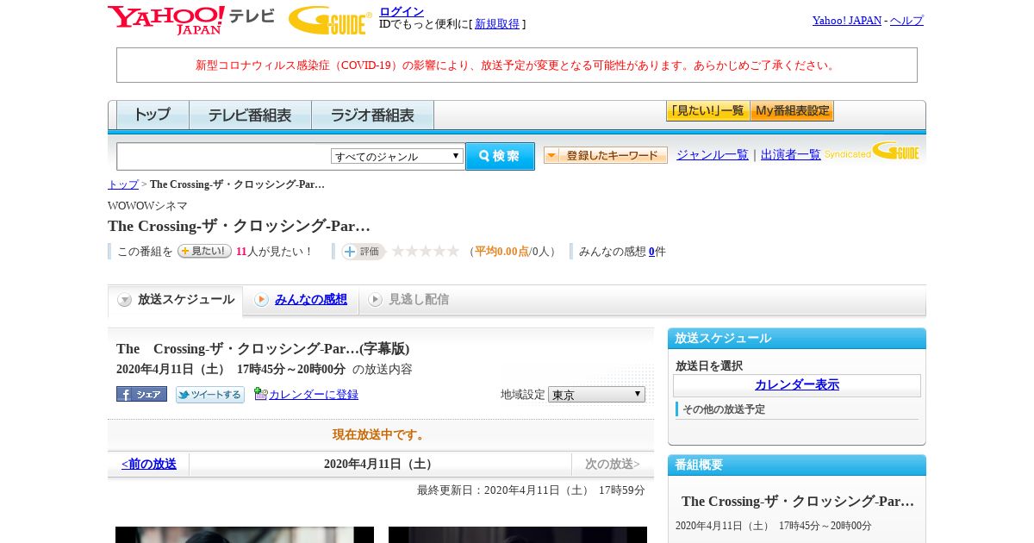This screenshot has height=543, width=1034.
Task: Open the 出演者一覧 link
Action: click(x=791, y=155)
